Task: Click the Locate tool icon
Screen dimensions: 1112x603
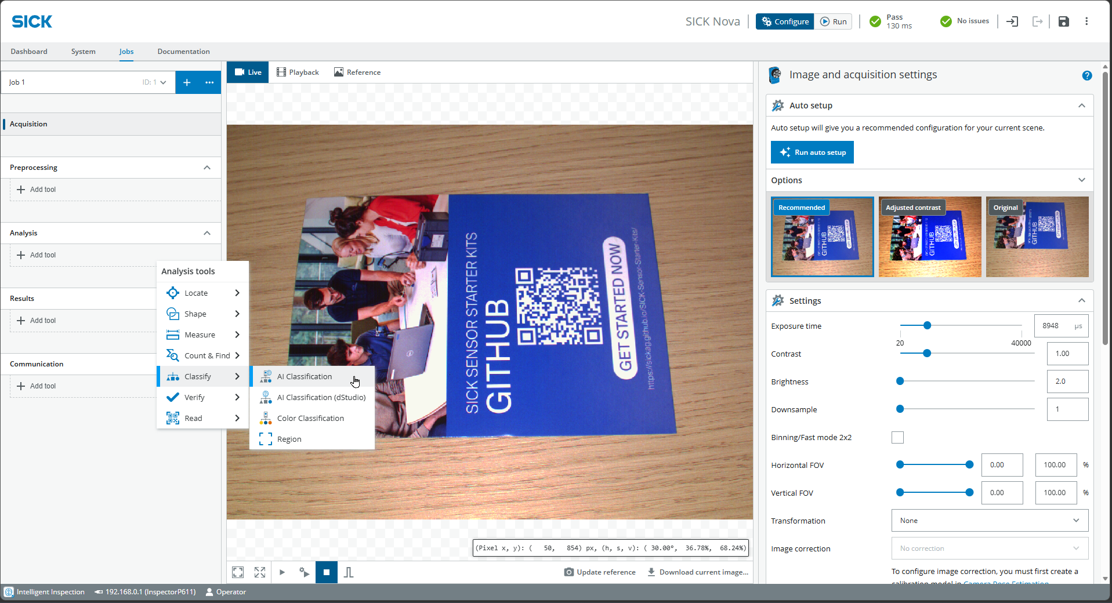Action: tap(173, 293)
